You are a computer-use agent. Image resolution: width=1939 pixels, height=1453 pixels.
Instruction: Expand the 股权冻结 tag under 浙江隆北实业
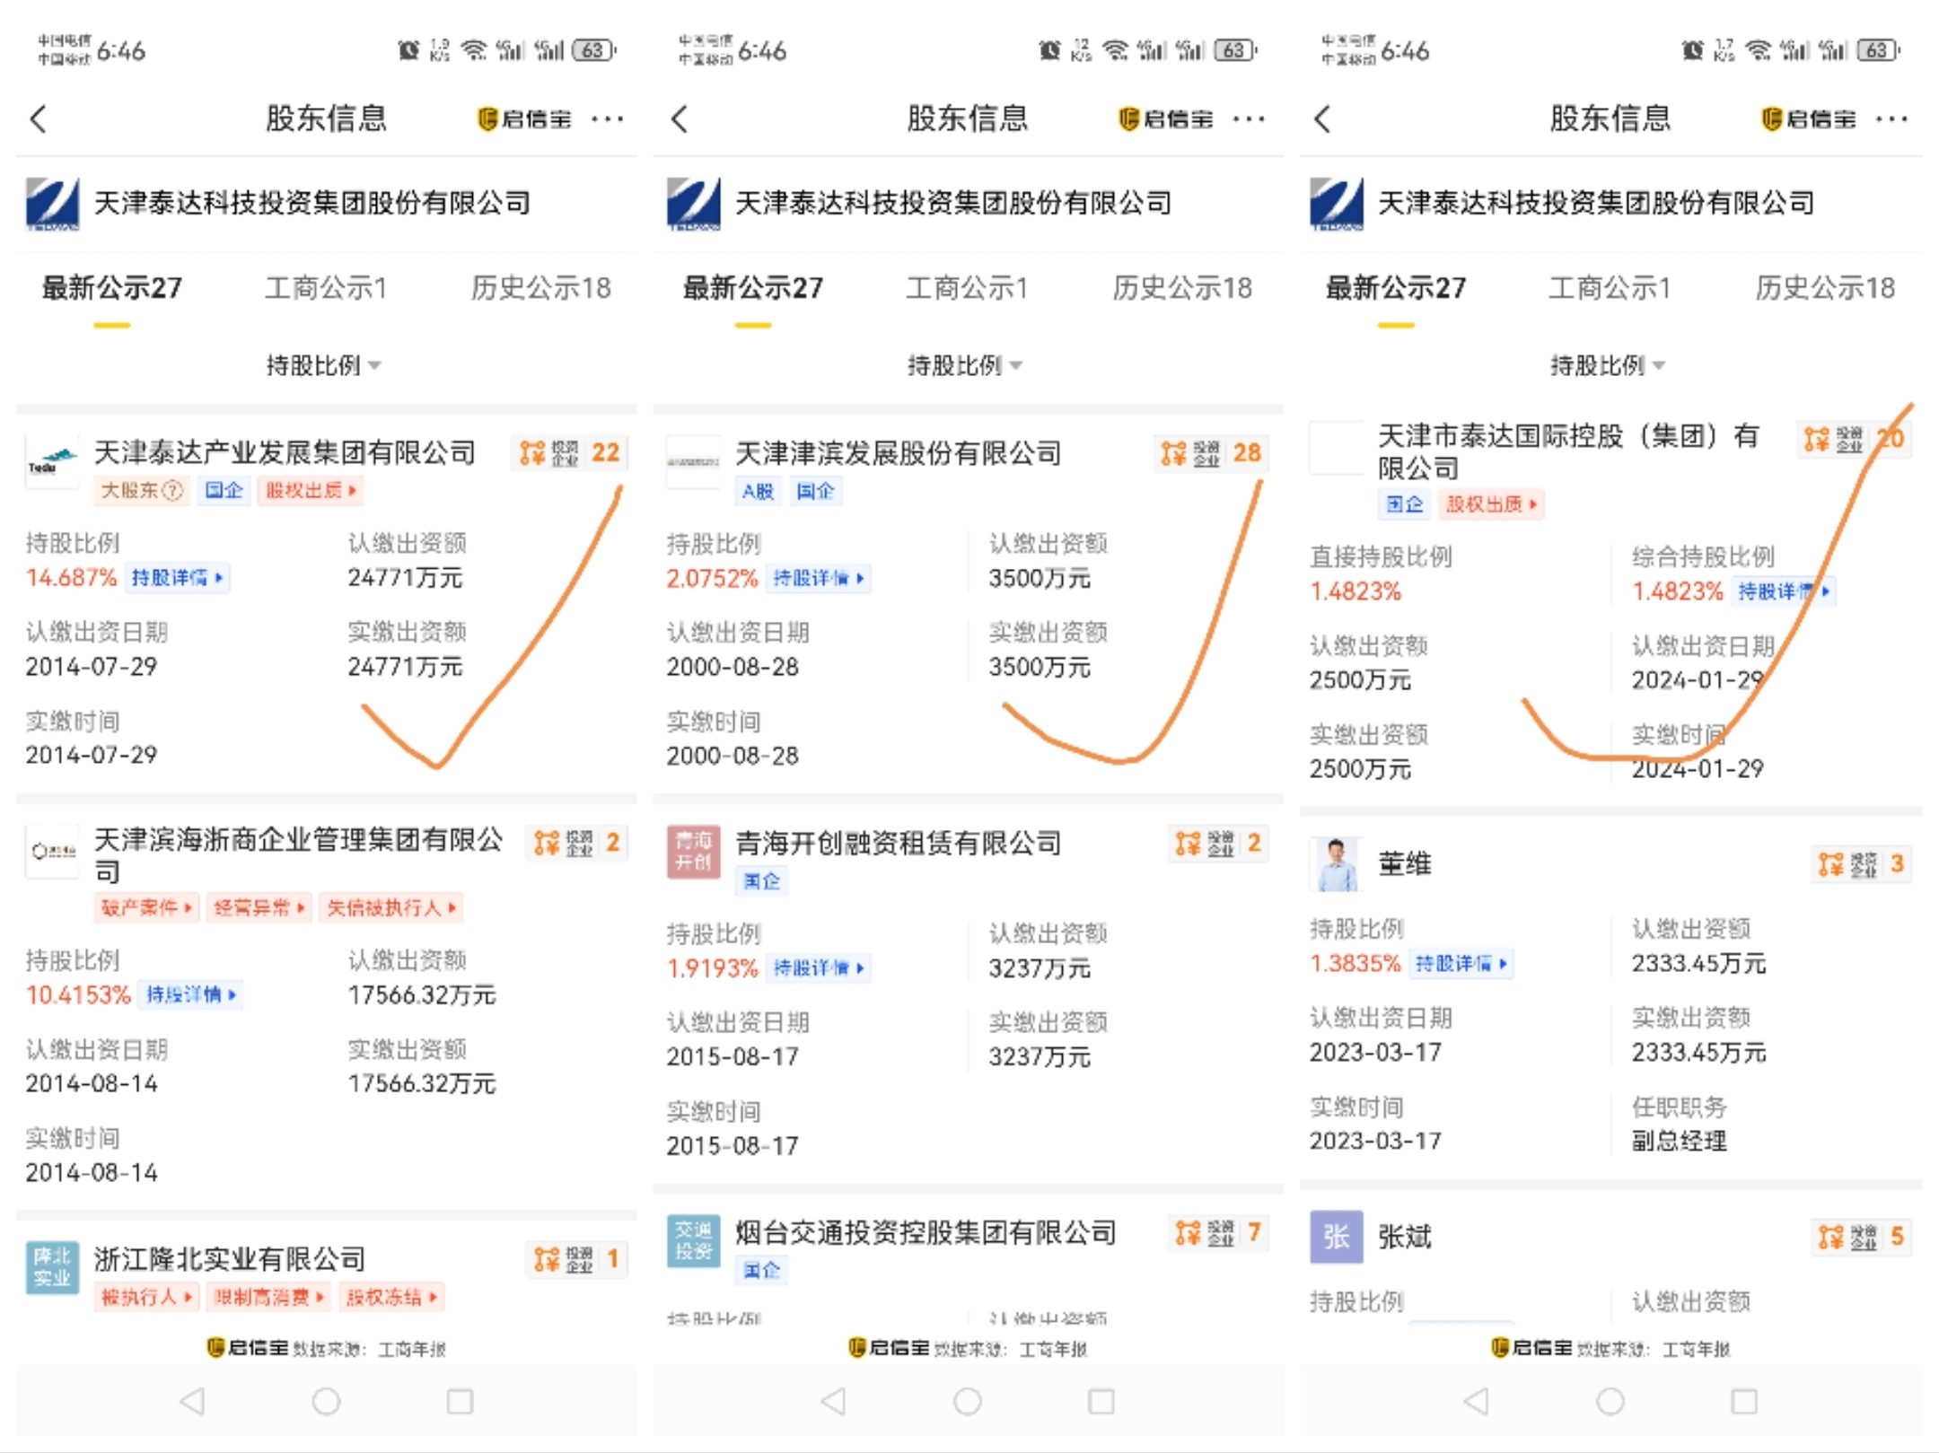tap(391, 1298)
